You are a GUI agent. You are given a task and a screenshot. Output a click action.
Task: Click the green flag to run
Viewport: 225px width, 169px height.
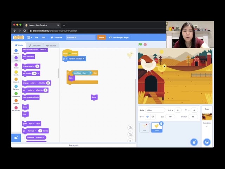[140, 45]
